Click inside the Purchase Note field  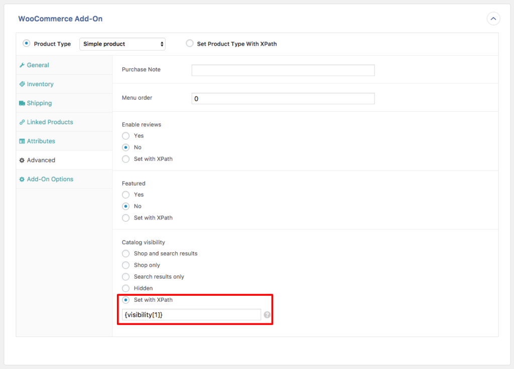[283, 70]
